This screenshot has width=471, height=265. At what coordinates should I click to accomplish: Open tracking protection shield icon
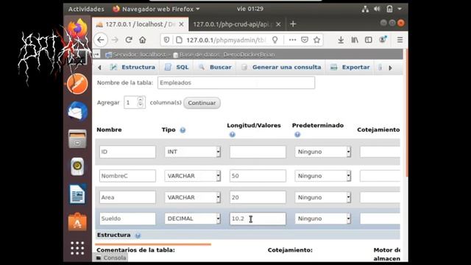click(166, 40)
